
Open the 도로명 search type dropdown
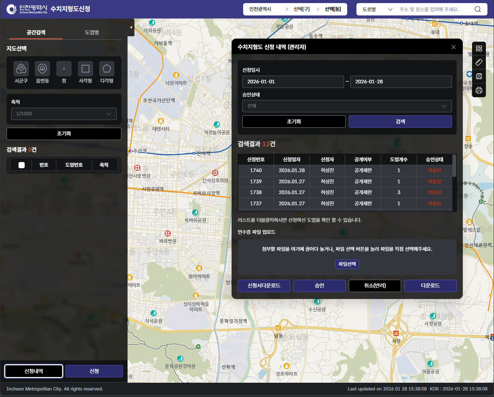[x=377, y=9]
